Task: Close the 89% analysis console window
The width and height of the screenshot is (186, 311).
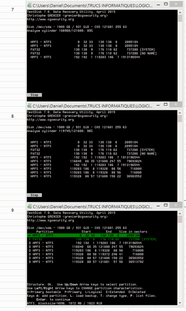Action: click(x=176, y=4)
